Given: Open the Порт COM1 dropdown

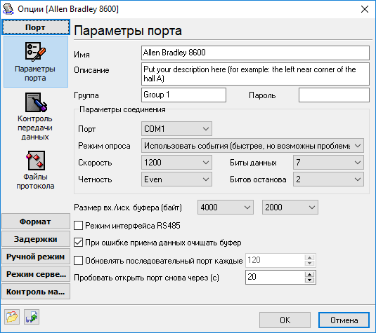Looking at the screenshot, I should click(x=176, y=129).
